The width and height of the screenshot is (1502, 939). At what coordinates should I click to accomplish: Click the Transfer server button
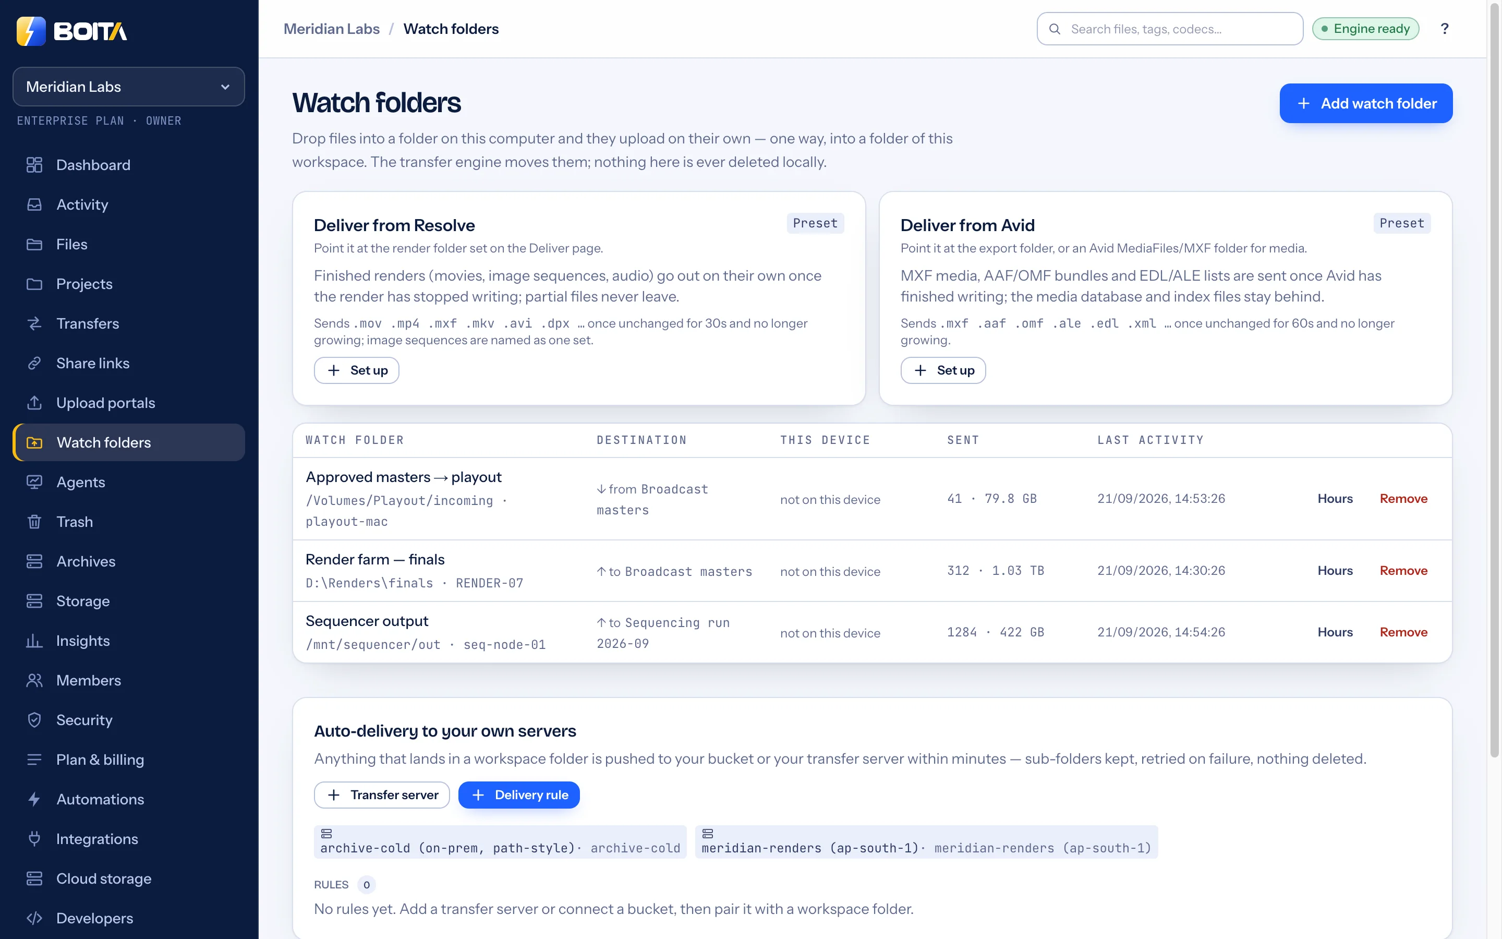pos(382,795)
